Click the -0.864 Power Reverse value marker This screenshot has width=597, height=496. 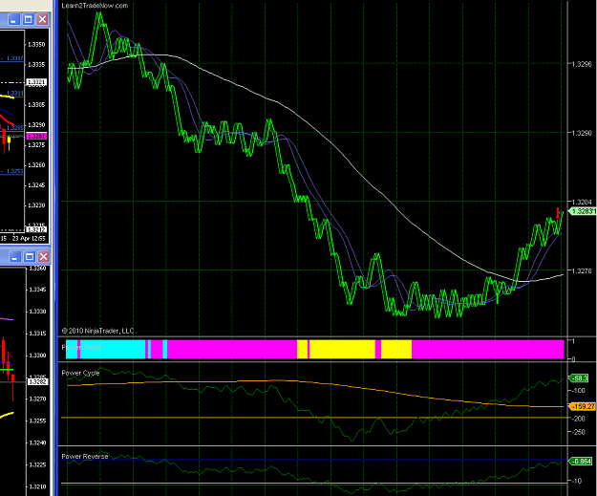coord(581,461)
